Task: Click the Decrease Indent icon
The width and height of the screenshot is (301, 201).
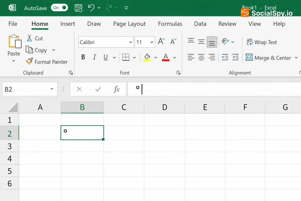Action: click(x=225, y=57)
